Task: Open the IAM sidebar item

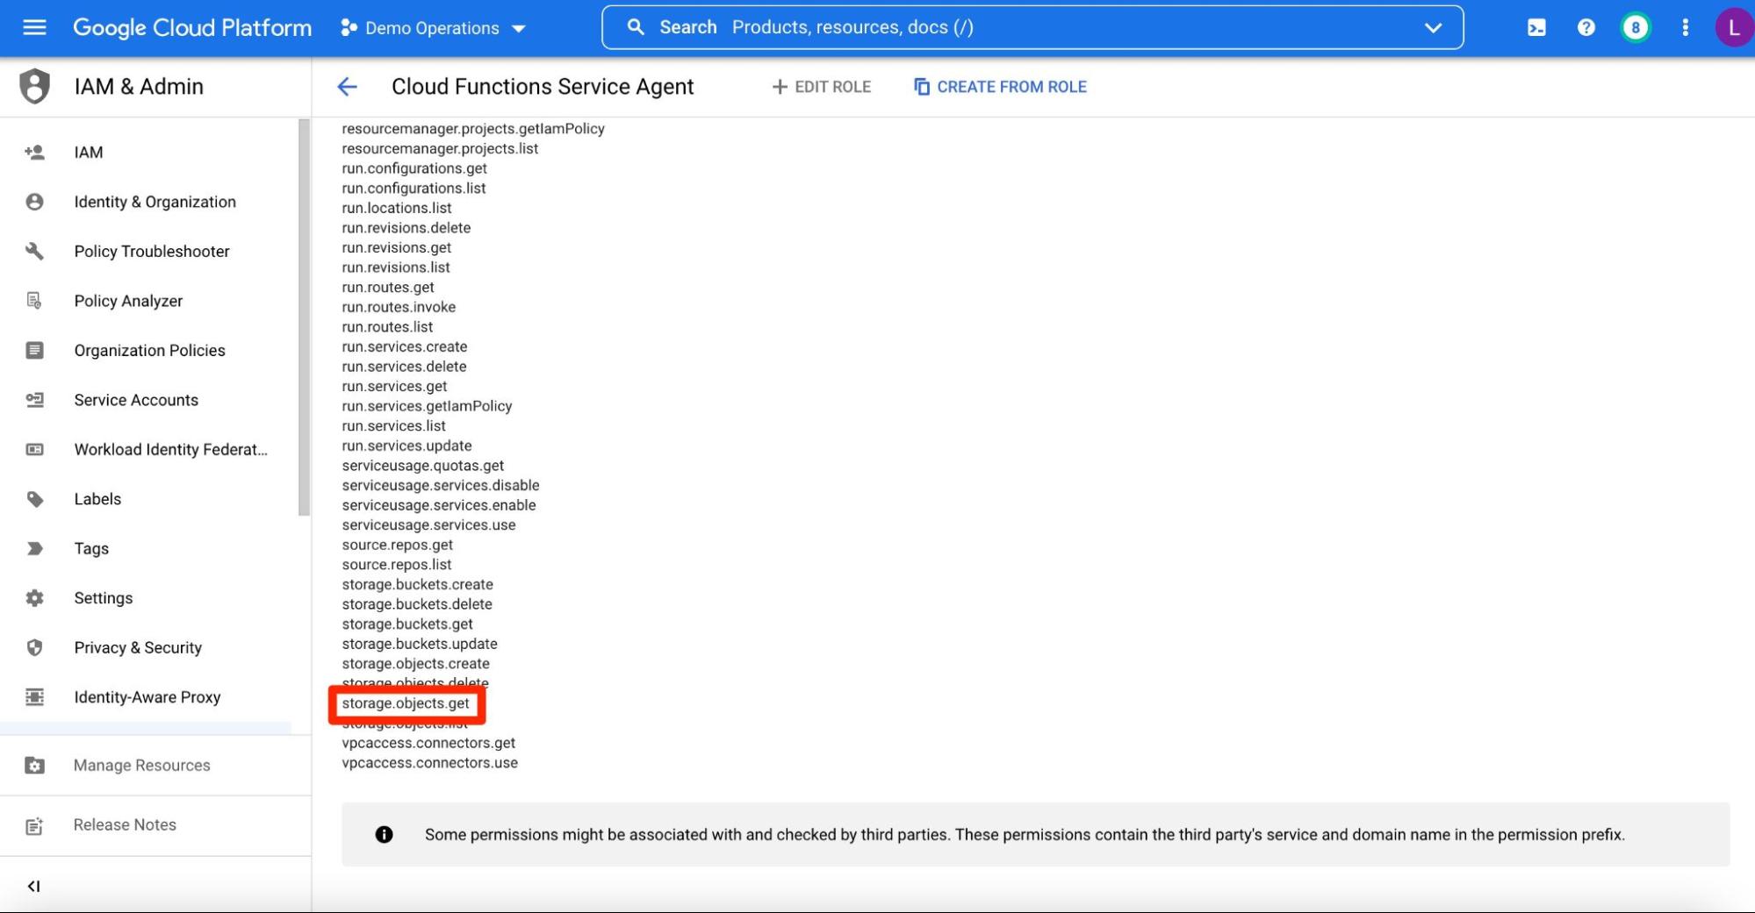Action: tap(89, 153)
